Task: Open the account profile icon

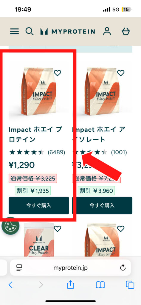Action: click(x=107, y=31)
